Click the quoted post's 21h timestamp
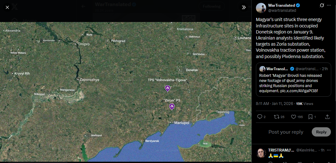336x163 pixels. coord(325,69)
